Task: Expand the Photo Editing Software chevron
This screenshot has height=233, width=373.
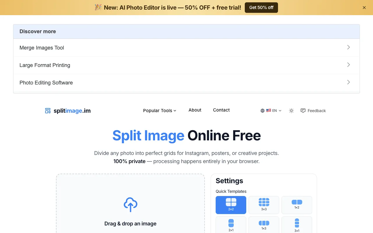Action: pyautogui.click(x=349, y=82)
